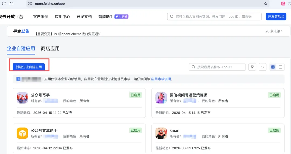The image size is (291, 154).
Task: Click magnifier icon in documentation search
Action: click(x=172, y=16)
